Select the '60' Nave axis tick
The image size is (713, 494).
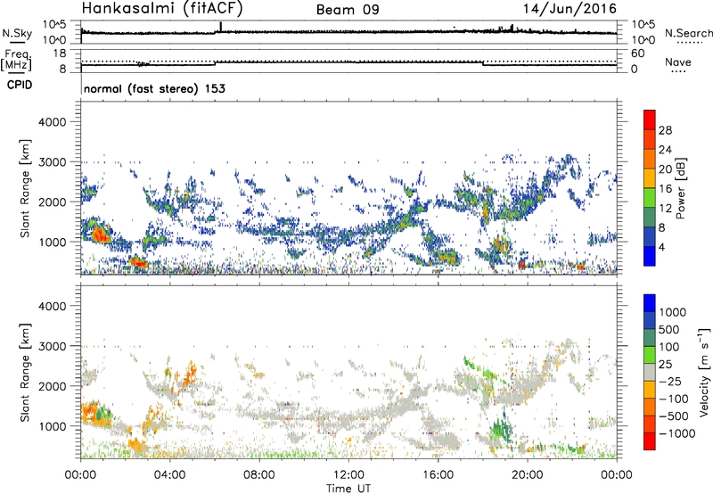[x=637, y=54]
